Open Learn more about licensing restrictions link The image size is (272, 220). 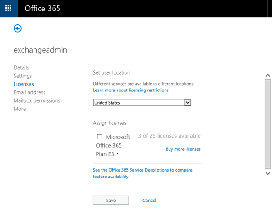tap(131, 90)
